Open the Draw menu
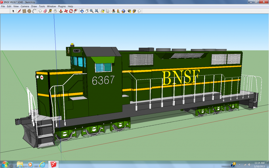 click(x=34, y=6)
